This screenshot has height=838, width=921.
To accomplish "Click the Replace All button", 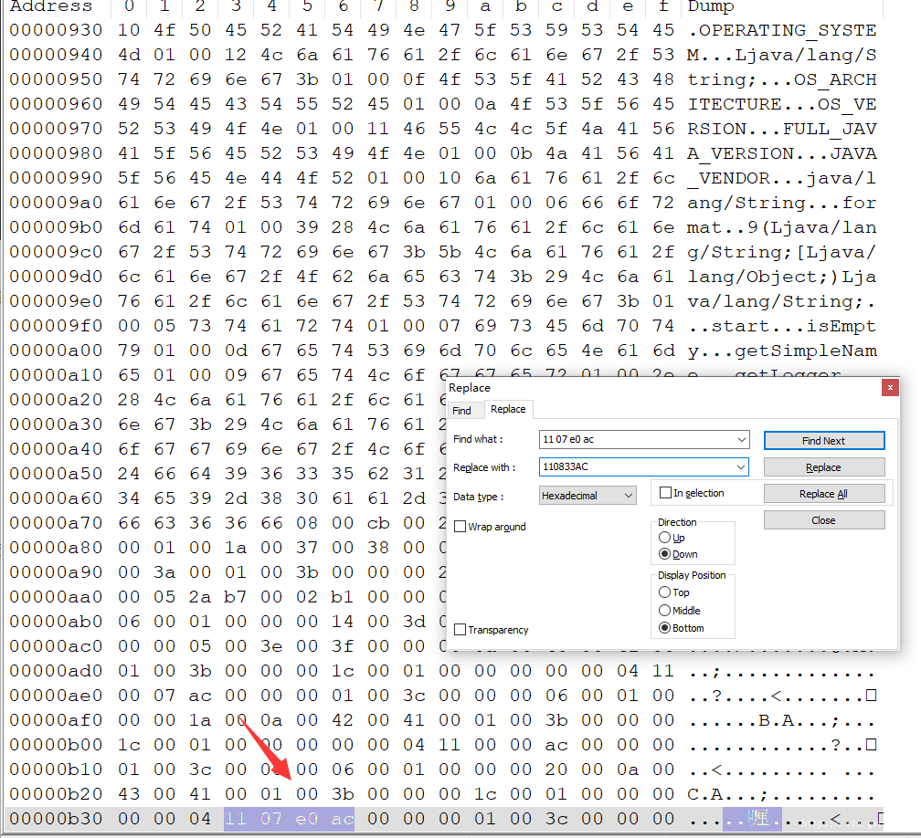I will pos(824,494).
